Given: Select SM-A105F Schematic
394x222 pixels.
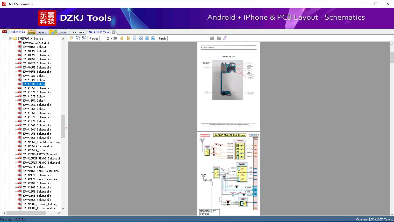Looking at the screenshot, I should pyautogui.click(x=37, y=88).
